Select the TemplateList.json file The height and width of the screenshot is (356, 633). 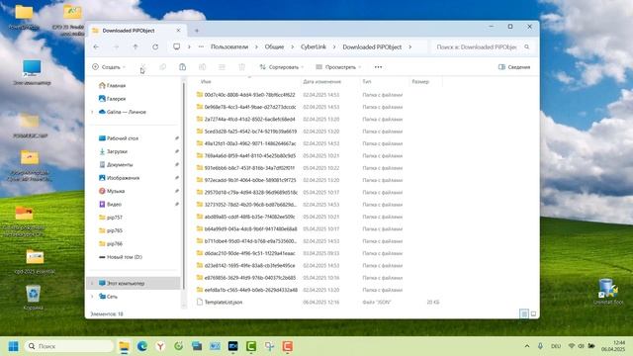tap(223, 302)
